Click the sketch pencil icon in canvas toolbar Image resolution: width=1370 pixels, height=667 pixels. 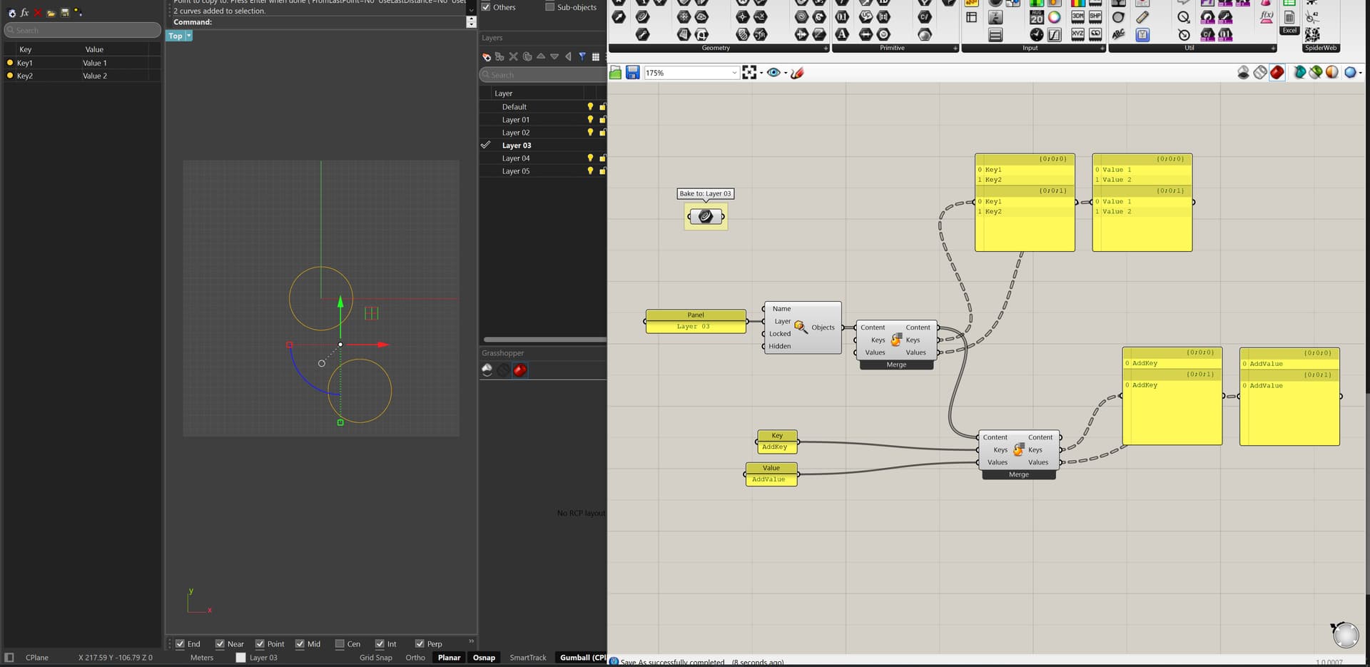pyautogui.click(x=798, y=73)
